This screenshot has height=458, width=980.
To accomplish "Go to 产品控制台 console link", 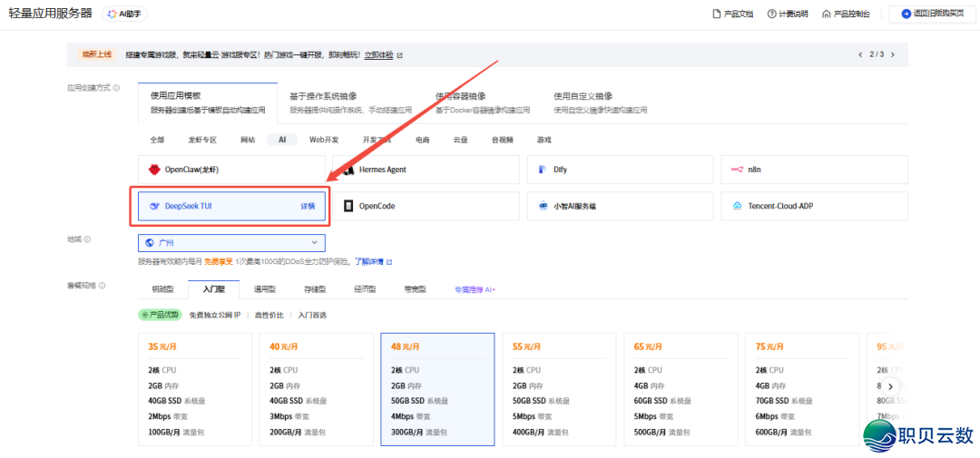I will click(x=846, y=14).
